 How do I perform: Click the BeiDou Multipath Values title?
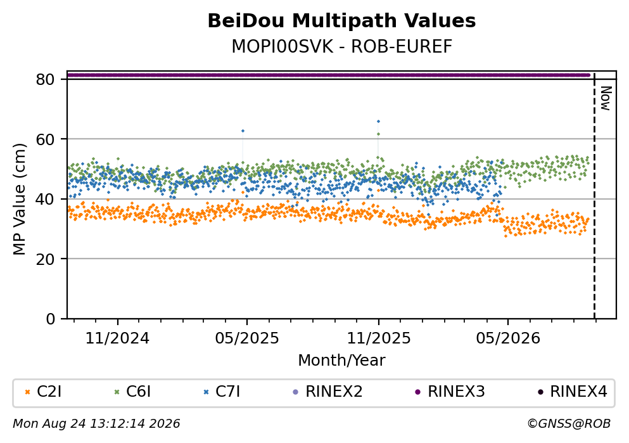coord(342,21)
